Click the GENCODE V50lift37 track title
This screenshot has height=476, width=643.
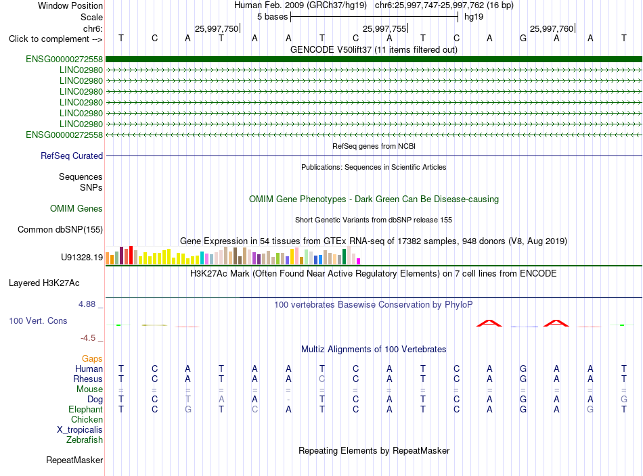(374, 49)
